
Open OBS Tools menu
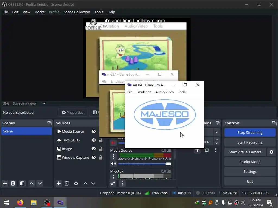[99, 12]
